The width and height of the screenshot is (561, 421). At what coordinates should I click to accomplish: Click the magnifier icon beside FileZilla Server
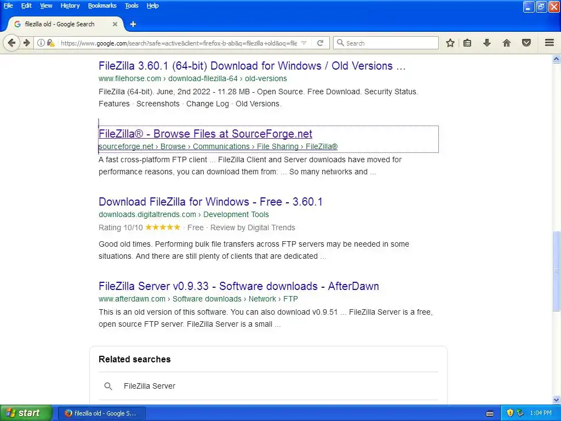pyautogui.click(x=108, y=386)
